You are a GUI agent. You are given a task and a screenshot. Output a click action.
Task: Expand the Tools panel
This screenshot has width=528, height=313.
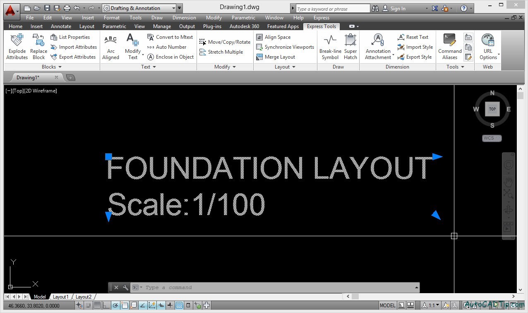point(455,67)
